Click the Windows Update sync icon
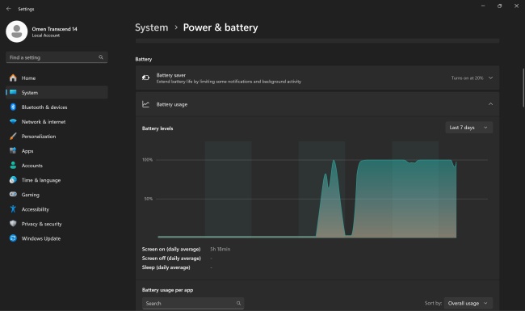The width and height of the screenshot is (525, 311). click(x=13, y=238)
